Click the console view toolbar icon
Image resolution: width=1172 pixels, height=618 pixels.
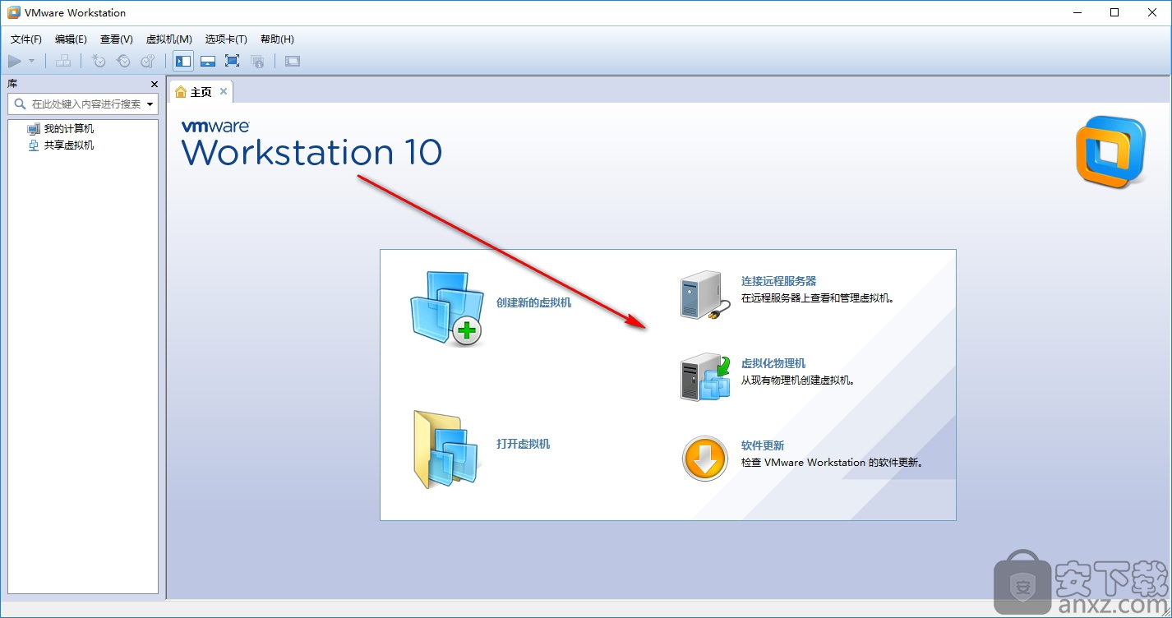click(x=293, y=61)
